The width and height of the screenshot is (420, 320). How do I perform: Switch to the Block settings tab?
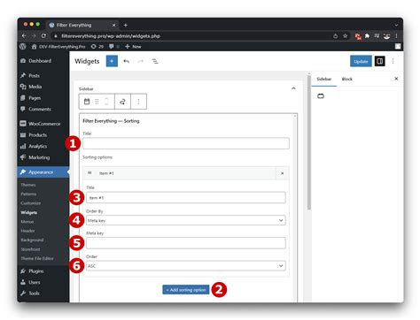click(347, 79)
